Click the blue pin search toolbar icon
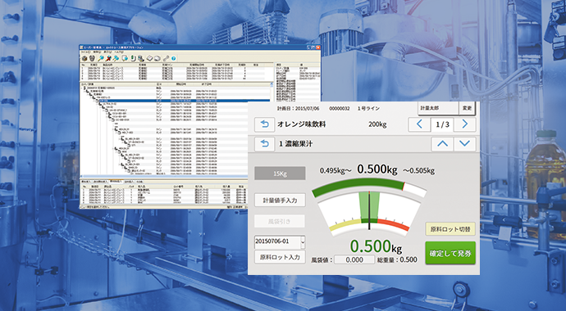 click(x=101, y=58)
